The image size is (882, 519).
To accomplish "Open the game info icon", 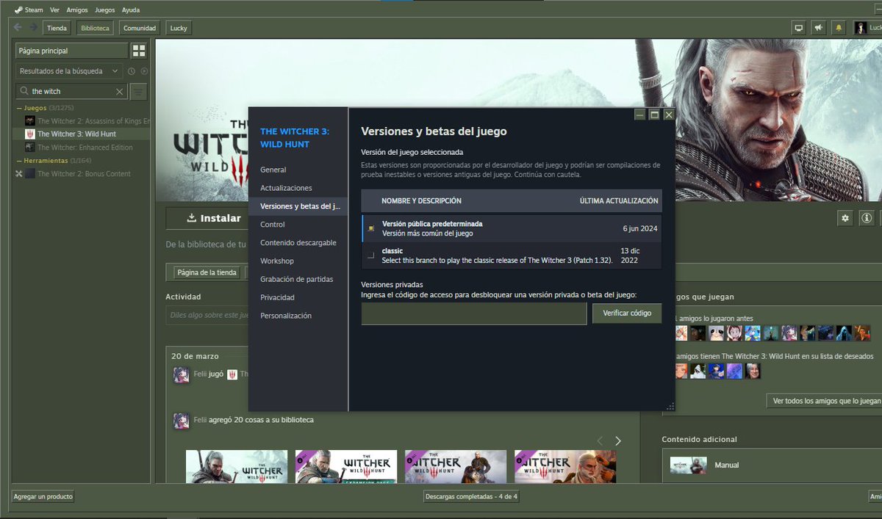I will pos(867,218).
